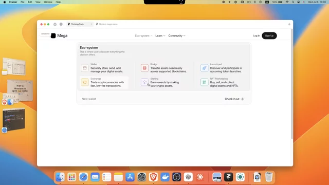Click the battery indicator in menu bar
This screenshot has width=329, height=185.
[280, 2]
